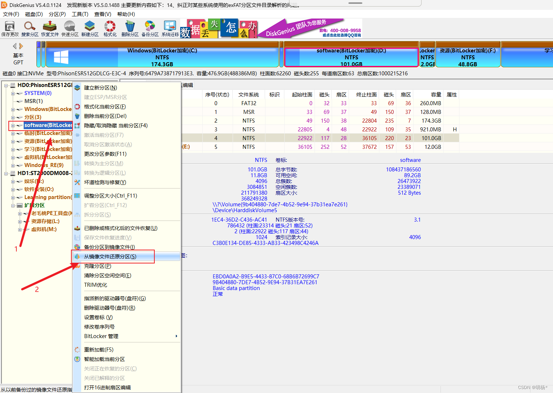The width and height of the screenshot is (553, 393).
Task: Choose 指派新的驱动器号(盘符)(G) entry
Action: pos(127,298)
